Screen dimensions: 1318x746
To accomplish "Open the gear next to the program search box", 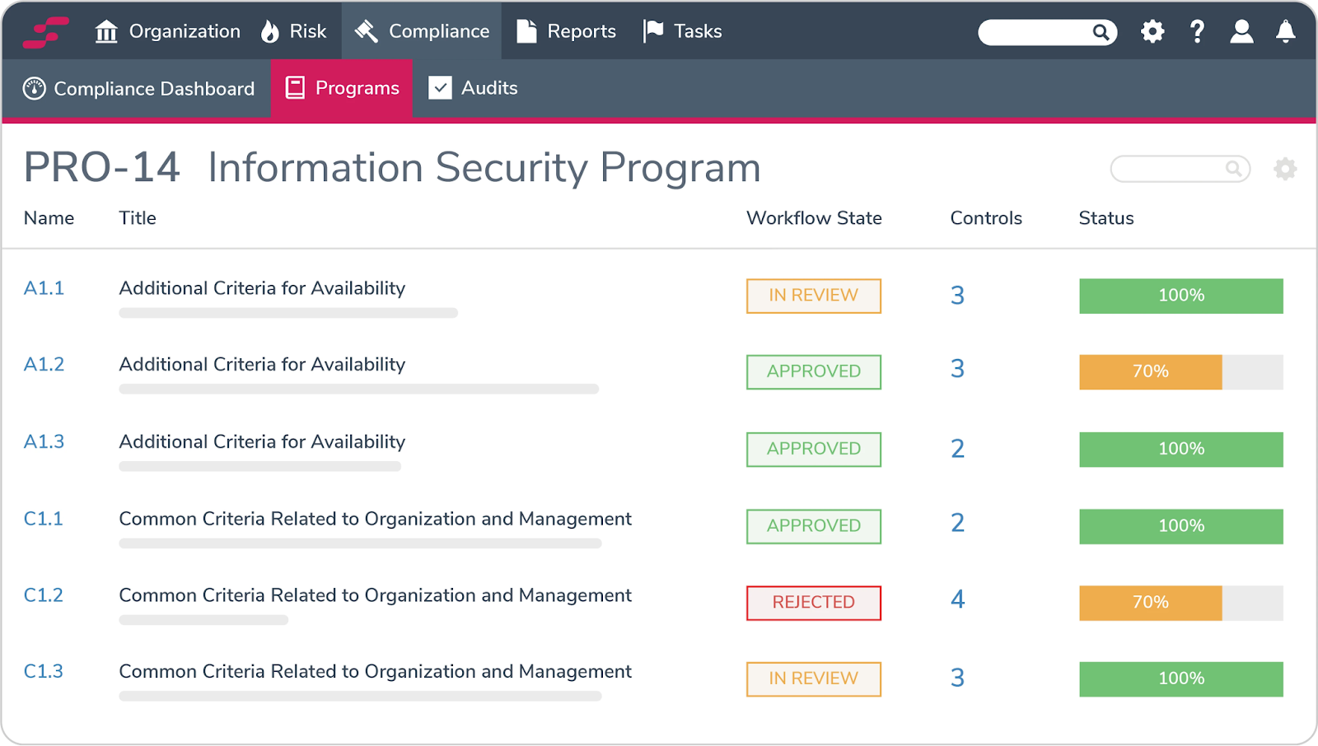I will (1285, 169).
